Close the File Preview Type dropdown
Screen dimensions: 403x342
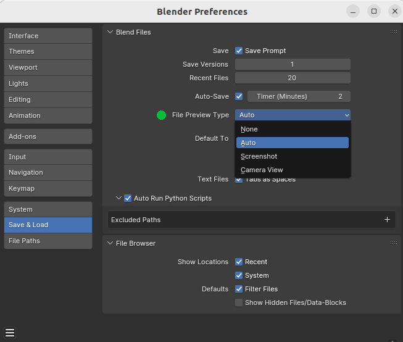(293, 115)
